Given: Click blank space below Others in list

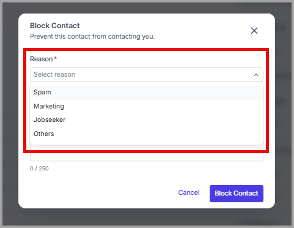Looking at the screenshot, I should click(x=147, y=142).
